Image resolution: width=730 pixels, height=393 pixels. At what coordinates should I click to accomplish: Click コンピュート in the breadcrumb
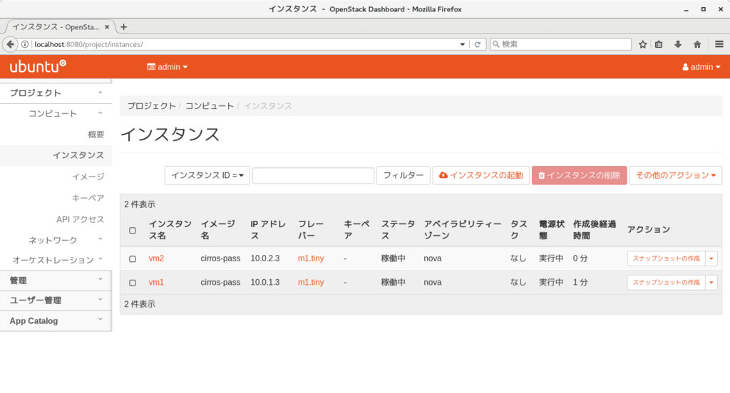(210, 106)
